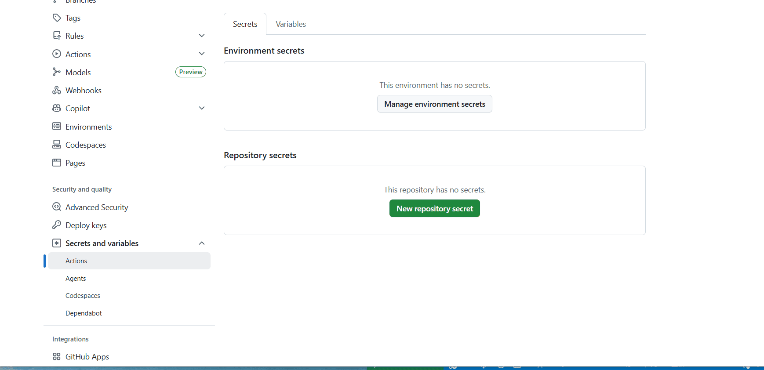The width and height of the screenshot is (764, 370).
Task: Expand the Copilot section chevron
Action: [x=202, y=108]
